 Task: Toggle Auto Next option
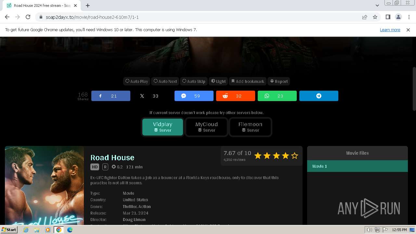pos(165,81)
